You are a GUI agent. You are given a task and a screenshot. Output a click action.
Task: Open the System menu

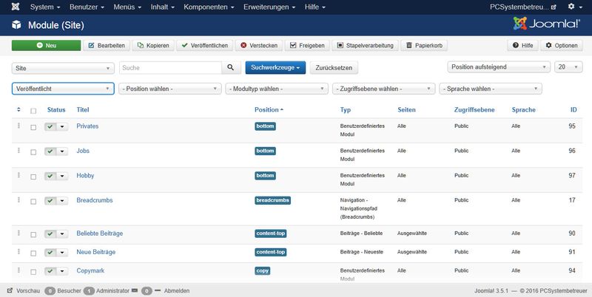pos(45,7)
